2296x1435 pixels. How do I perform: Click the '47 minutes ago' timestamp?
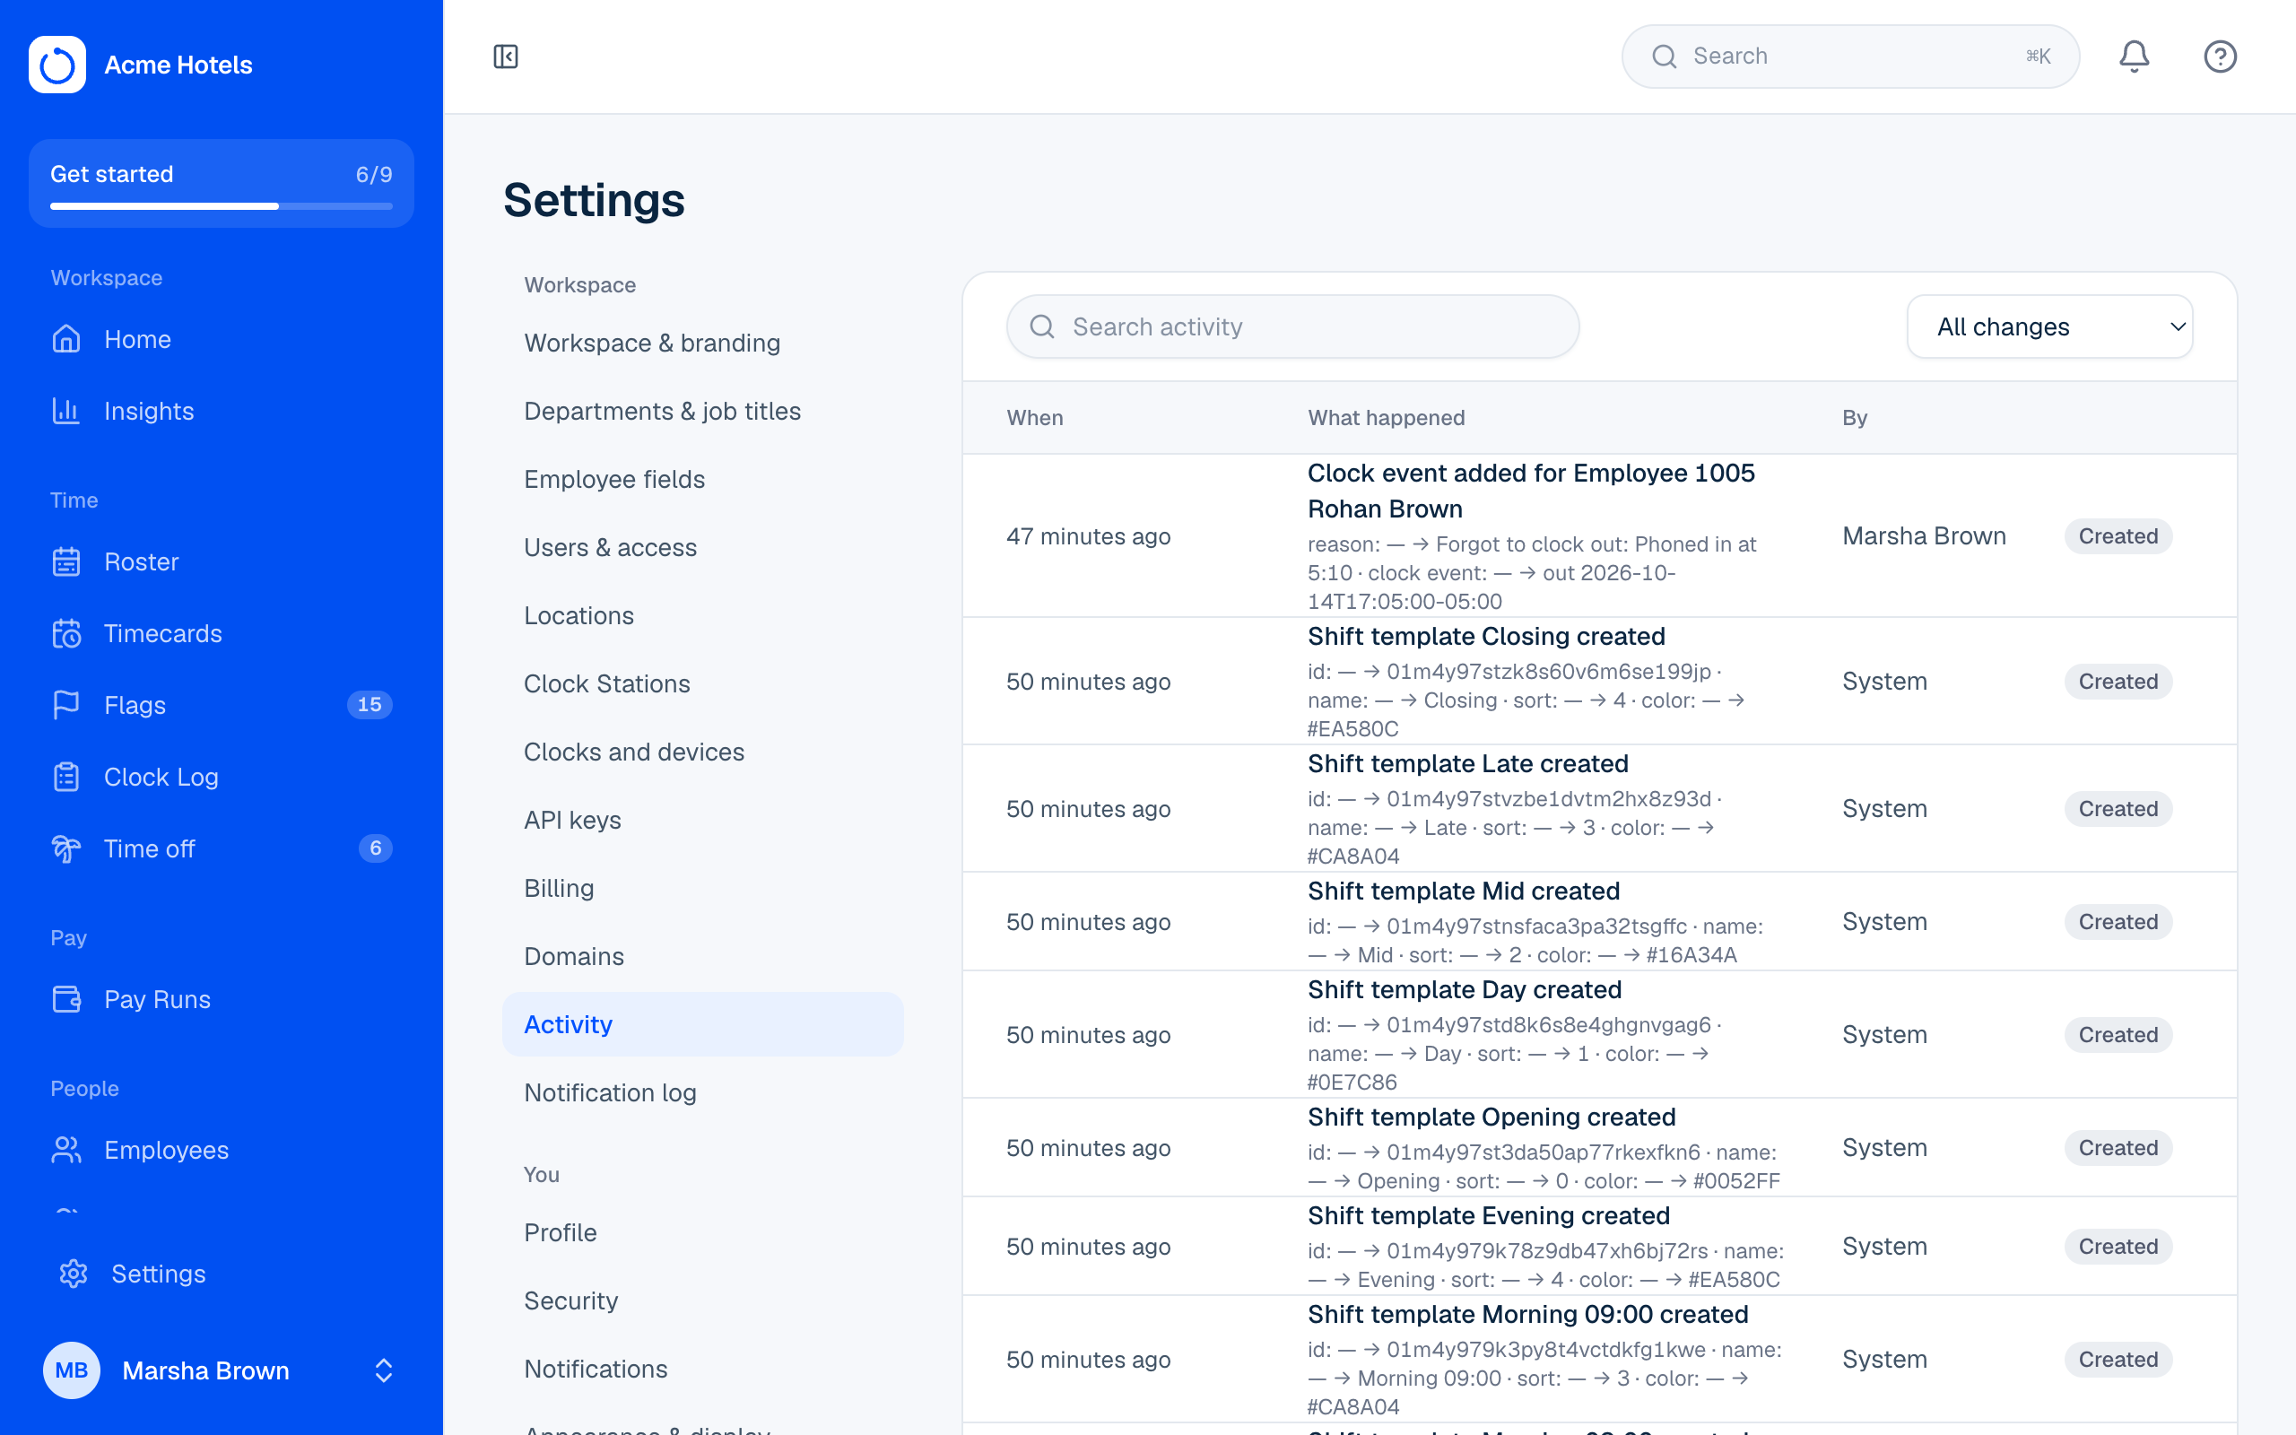[1088, 536]
